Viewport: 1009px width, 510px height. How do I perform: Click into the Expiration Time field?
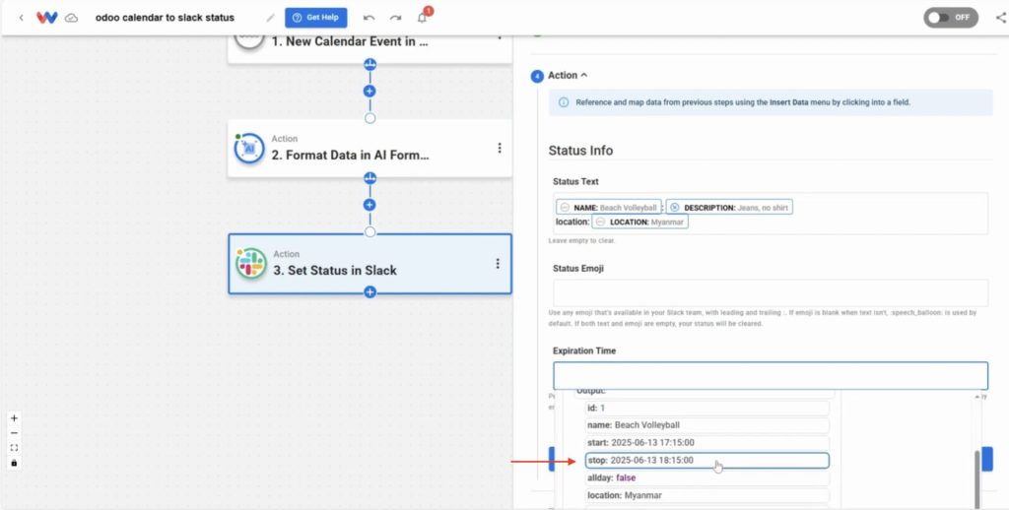point(771,375)
